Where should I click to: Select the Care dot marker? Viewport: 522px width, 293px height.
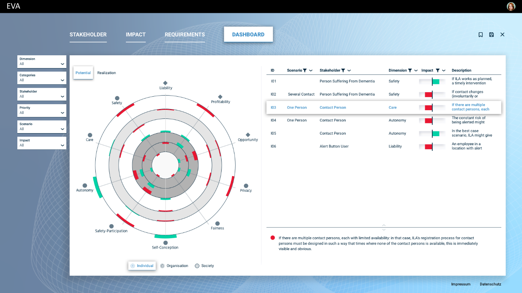point(89,135)
